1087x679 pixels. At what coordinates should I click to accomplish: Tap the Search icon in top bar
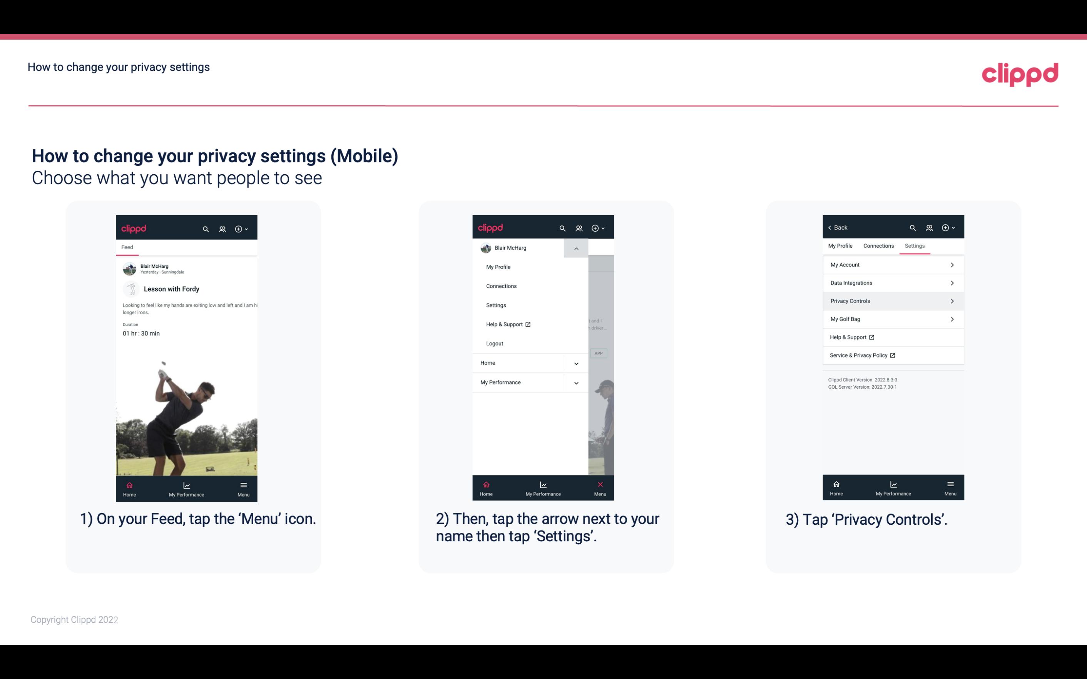point(206,229)
